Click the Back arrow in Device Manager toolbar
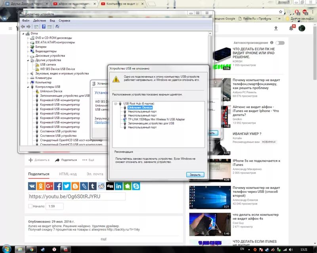 coord(23,26)
